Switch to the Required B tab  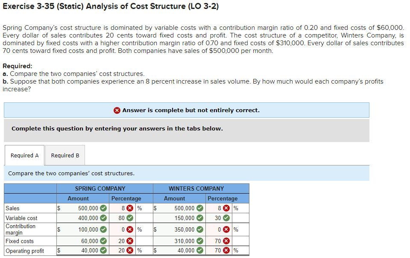point(64,155)
